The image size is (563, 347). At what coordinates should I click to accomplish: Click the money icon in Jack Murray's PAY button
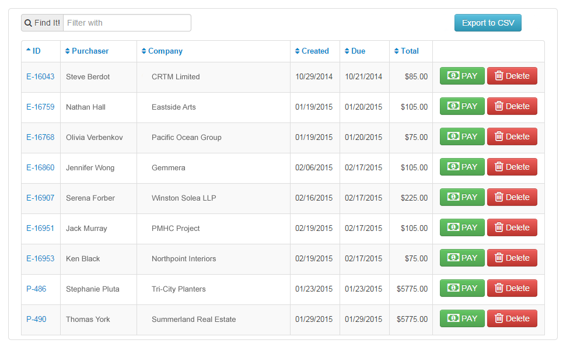[453, 227]
